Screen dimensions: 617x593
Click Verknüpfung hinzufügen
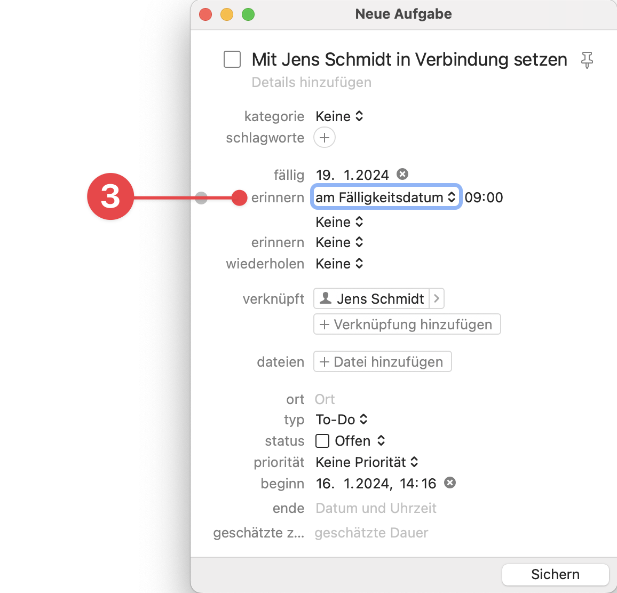(407, 324)
